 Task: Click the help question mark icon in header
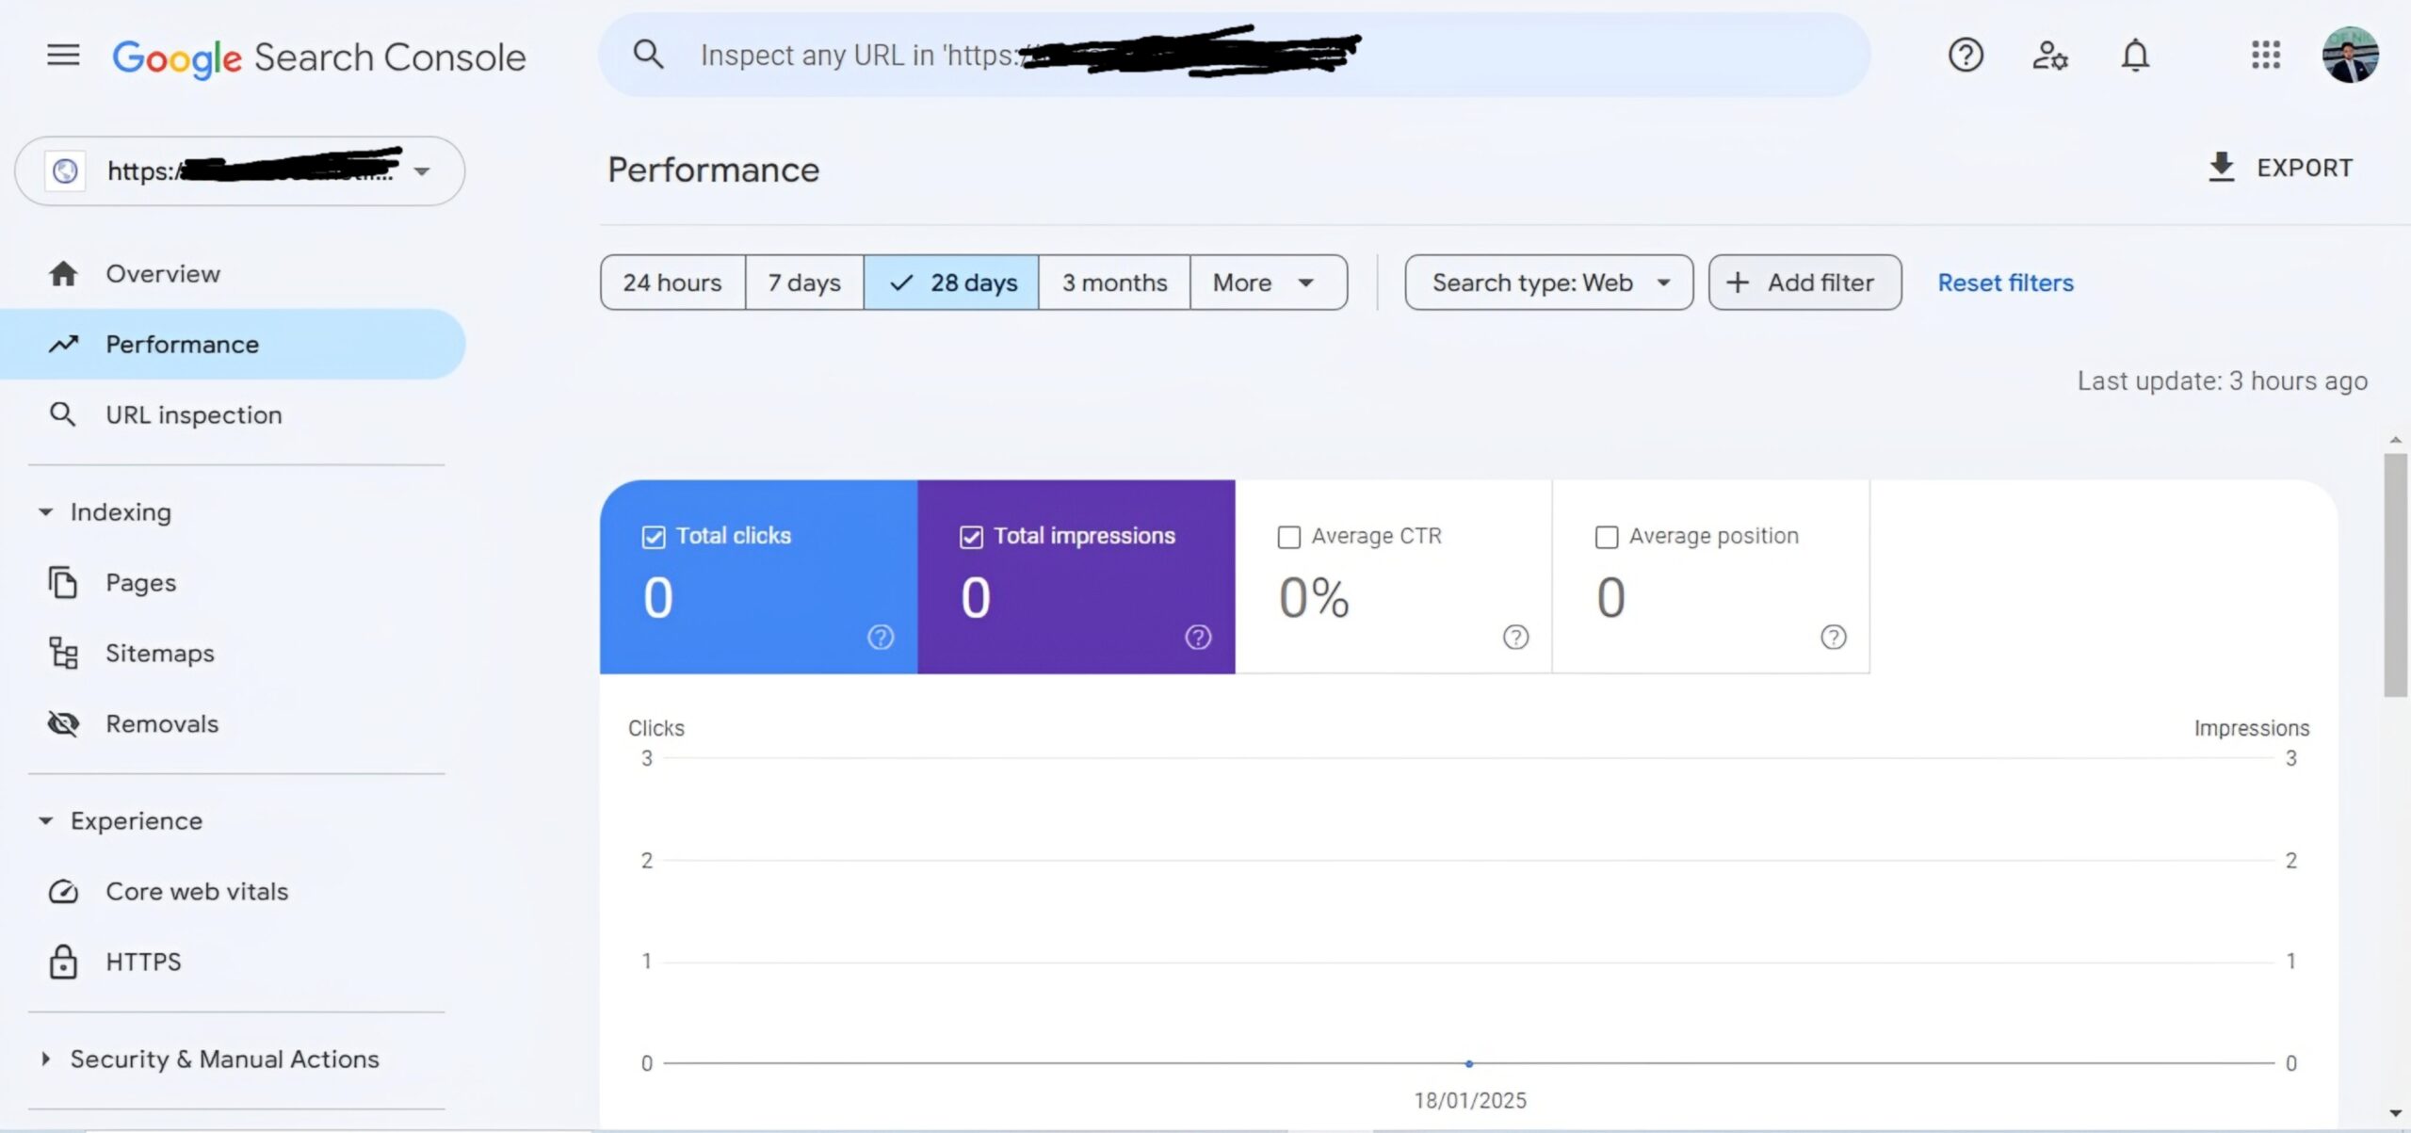1966,55
